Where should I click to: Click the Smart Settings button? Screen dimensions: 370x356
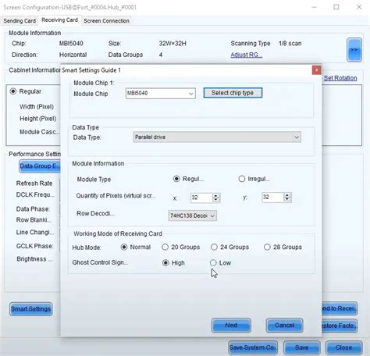[x=31, y=309]
